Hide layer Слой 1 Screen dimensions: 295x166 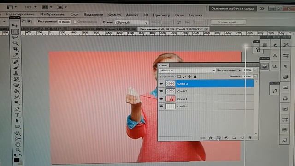pyautogui.click(x=161, y=99)
